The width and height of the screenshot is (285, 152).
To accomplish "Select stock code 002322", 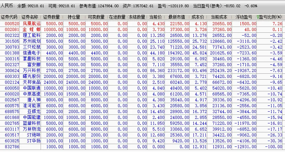I will click(12, 35).
